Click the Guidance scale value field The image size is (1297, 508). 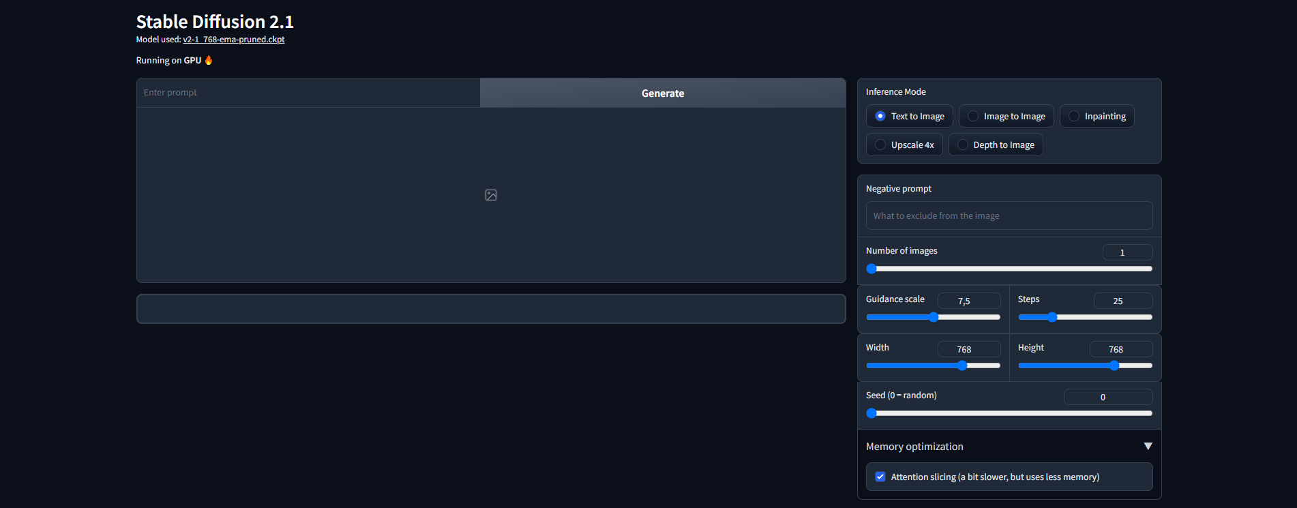[969, 301]
